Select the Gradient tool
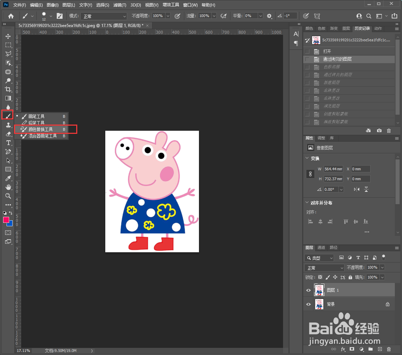 point(8,98)
